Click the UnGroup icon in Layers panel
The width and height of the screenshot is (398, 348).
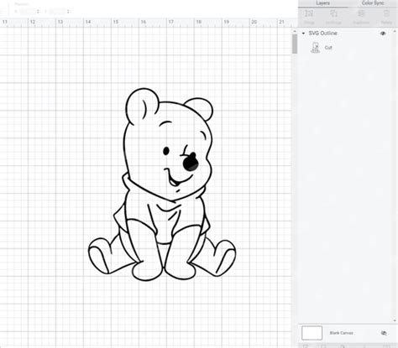click(333, 13)
